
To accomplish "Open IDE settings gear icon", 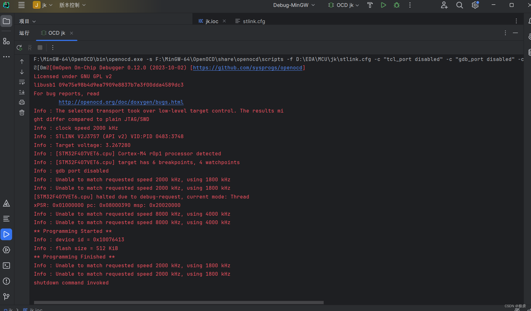I will pos(475,5).
